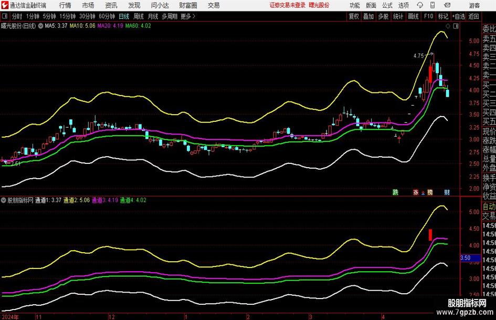The image size is (496, 320).
Task: Click the magenta 通道3: 4.19 label
Action: [104, 200]
